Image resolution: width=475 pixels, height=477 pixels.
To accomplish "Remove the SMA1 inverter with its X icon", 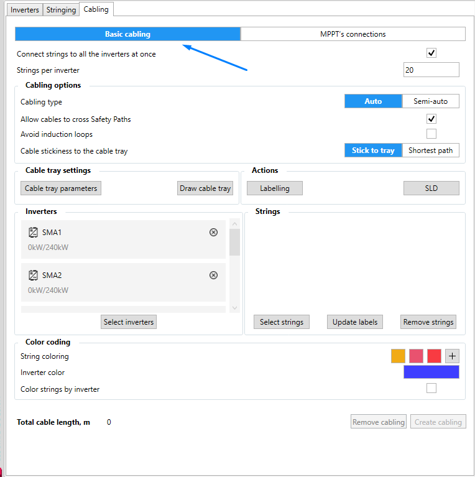I will click(213, 233).
